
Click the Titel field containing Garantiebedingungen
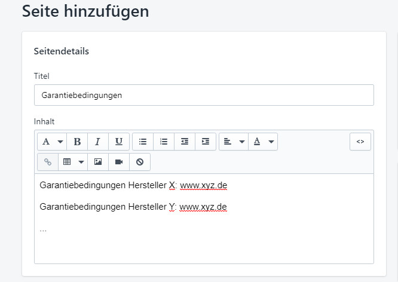204,95
